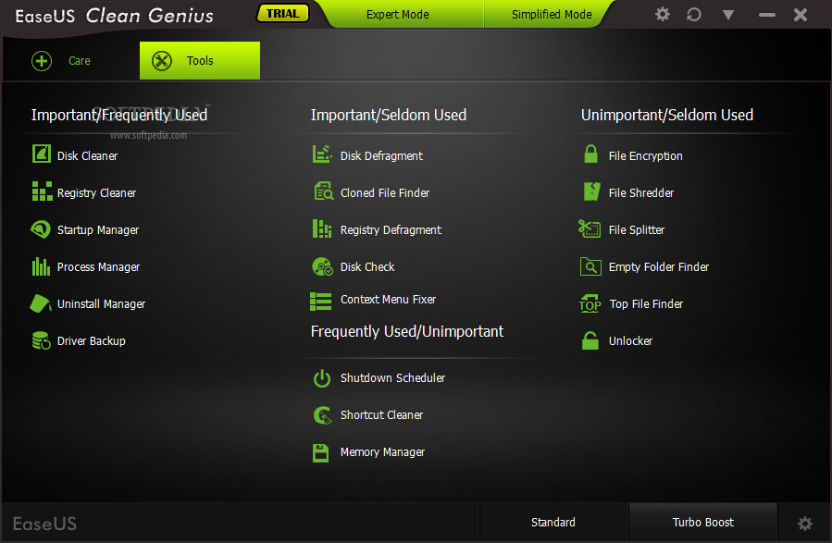Click the refresh icon in title bar
Viewport: 832px width, 543px height.
point(694,14)
